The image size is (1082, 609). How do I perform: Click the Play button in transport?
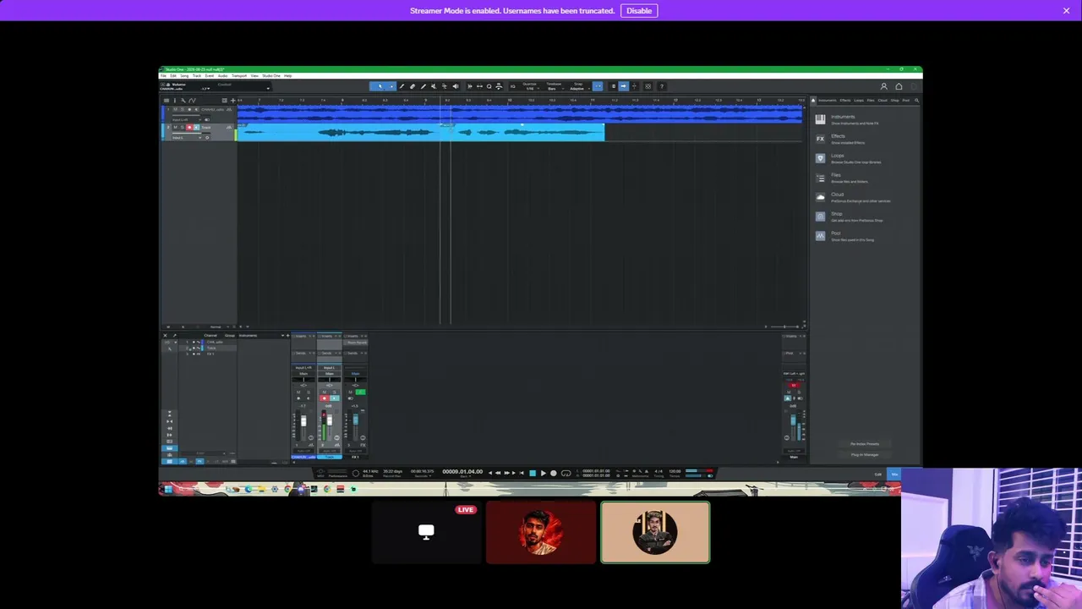click(x=544, y=473)
